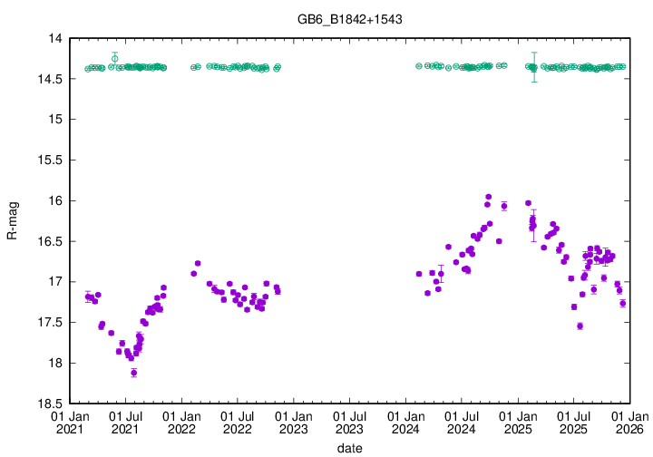This screenshot has height=457, width=653.
Task: Select the 14 tick label on y-axis
Action: pos(55,39)
